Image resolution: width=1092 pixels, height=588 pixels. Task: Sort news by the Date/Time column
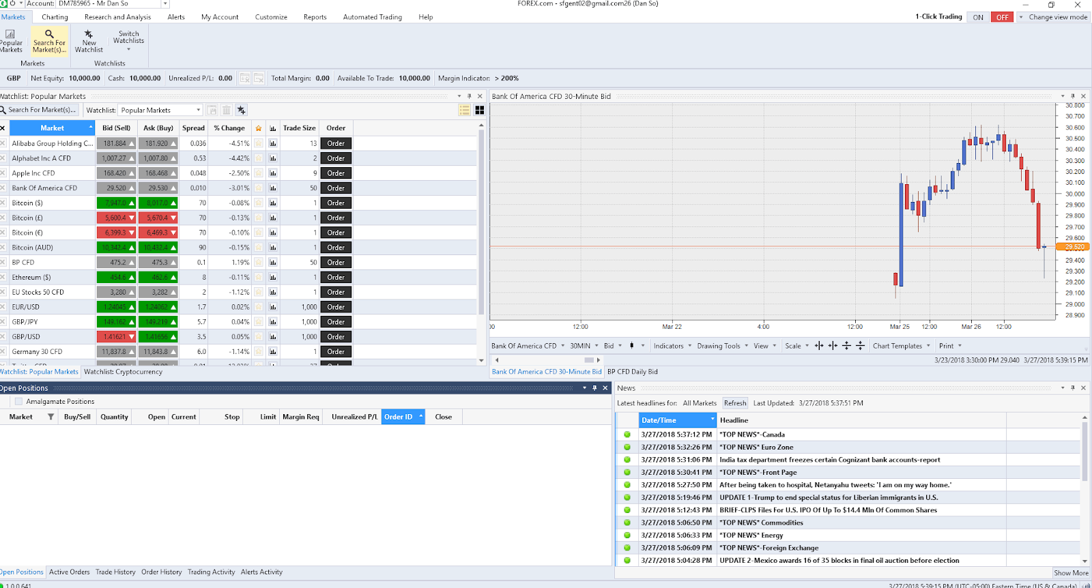[x=678, y=420]
